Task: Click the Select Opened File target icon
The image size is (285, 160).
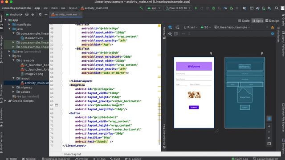Action: coord(27,14)
